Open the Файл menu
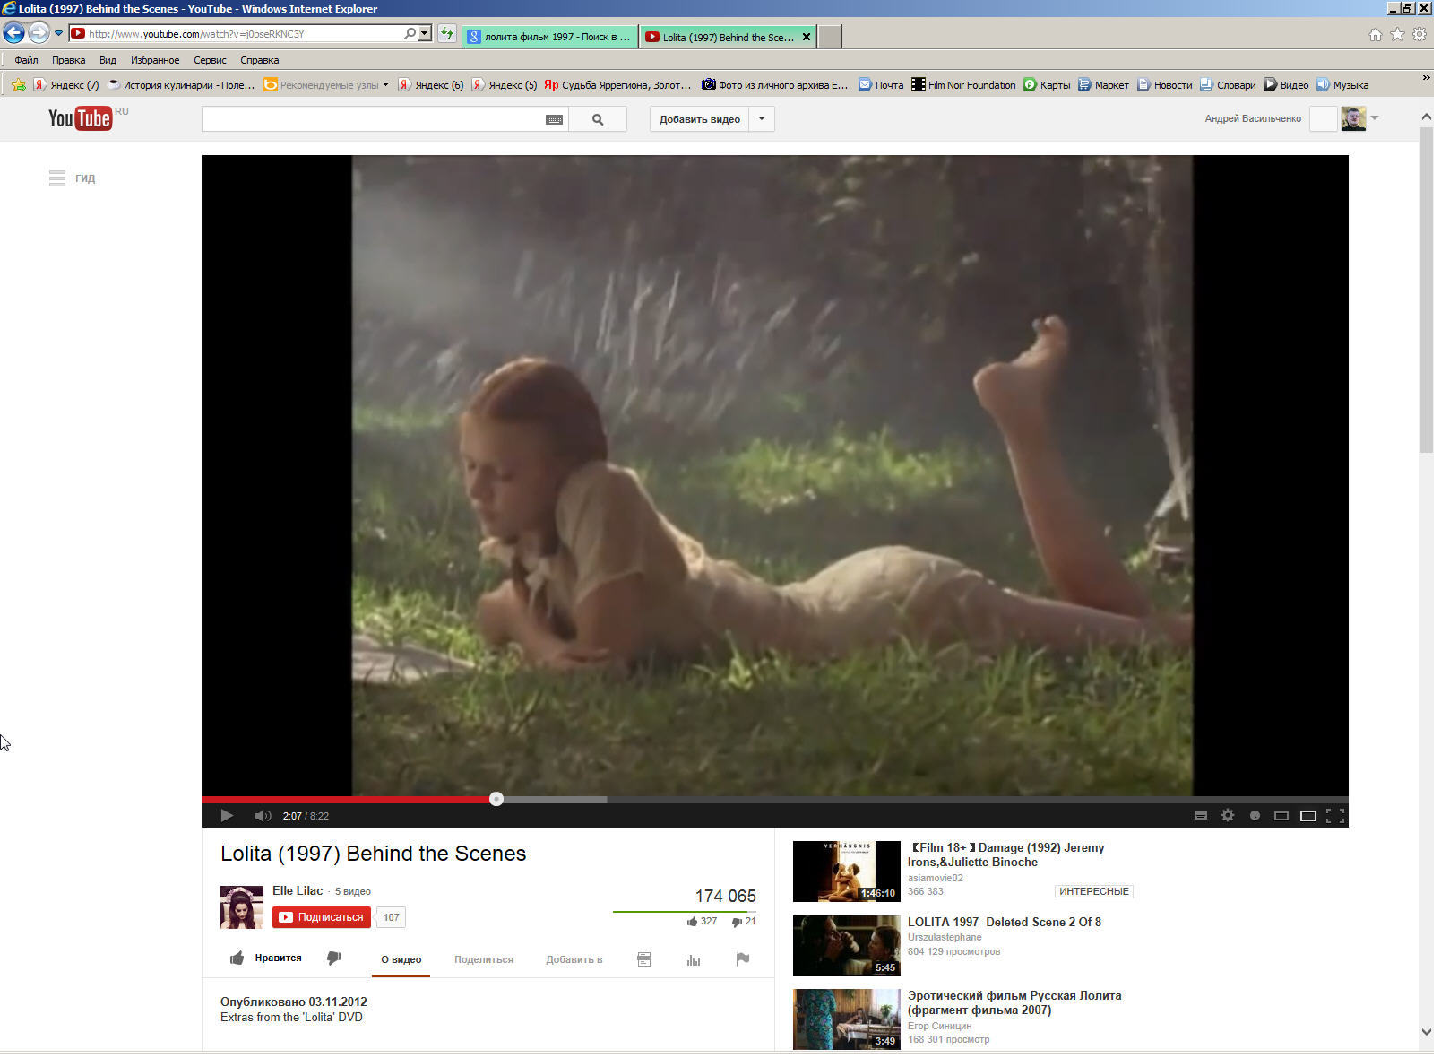This screenshot has width=1441, height=1058. pyautogui.click(x=26, y=61)
